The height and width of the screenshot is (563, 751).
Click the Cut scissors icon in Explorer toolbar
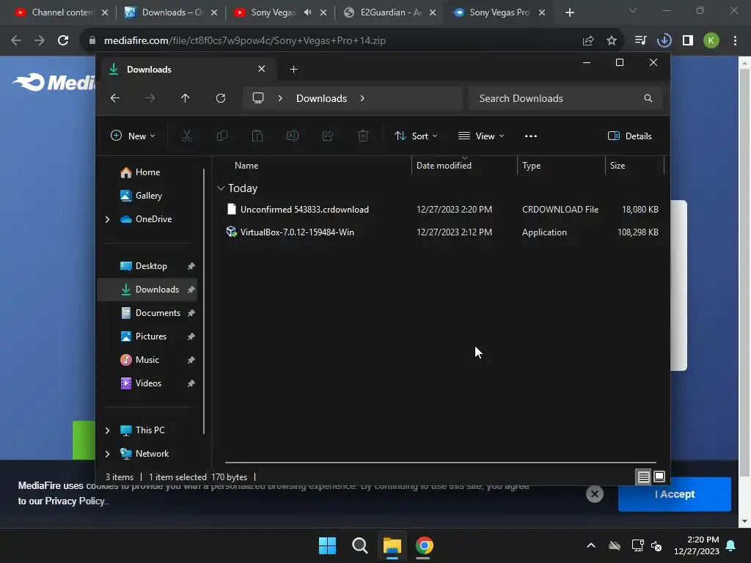pos(187,136)
